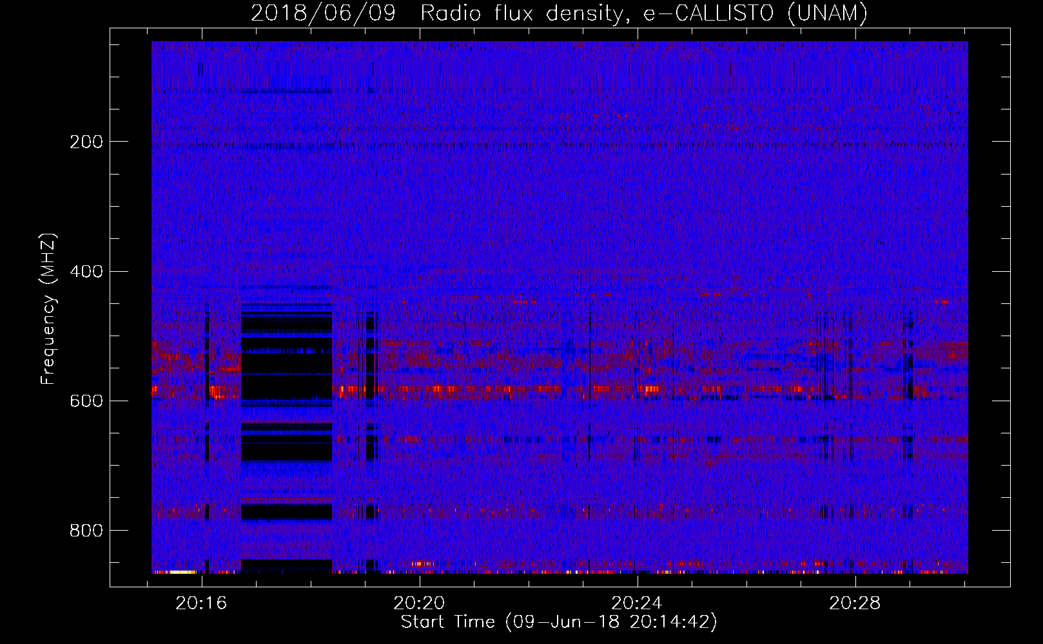
Task: Click the '200' frequency tick label
Action: pos(86,142)
